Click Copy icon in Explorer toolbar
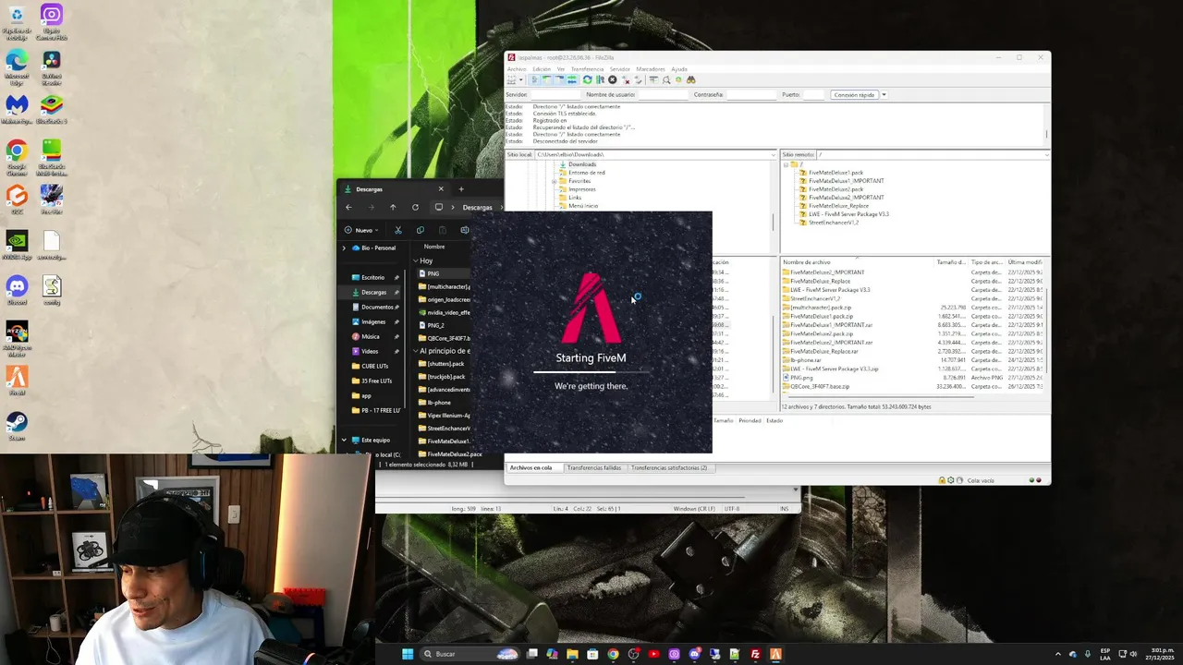 pos(421,230)
